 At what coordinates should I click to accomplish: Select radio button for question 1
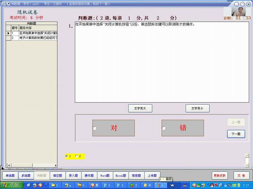click(x=67, y=156)
